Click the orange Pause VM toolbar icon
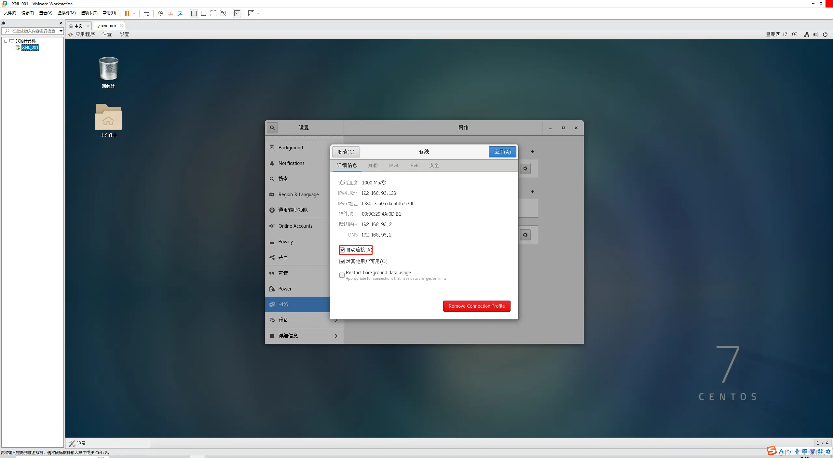Screen dimensions: 833x458 (x=127, y=13)
